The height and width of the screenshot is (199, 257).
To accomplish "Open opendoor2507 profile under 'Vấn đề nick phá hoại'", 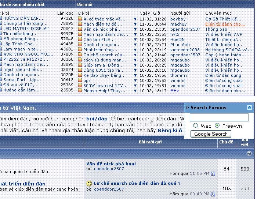I will point(109,169).
